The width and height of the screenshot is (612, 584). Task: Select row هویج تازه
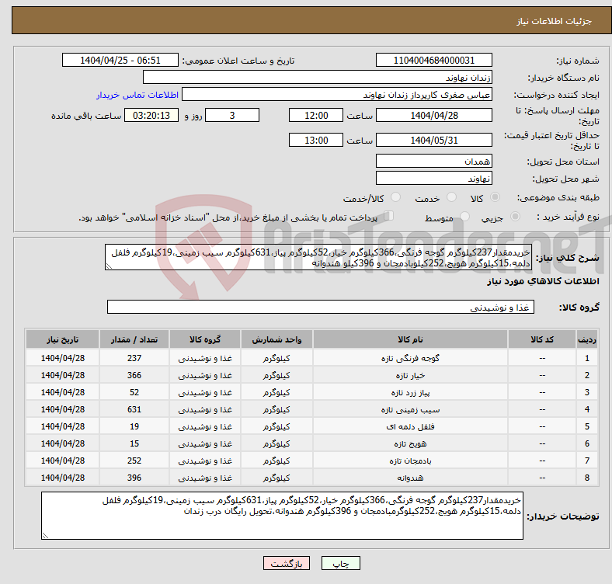click(312, 443)
